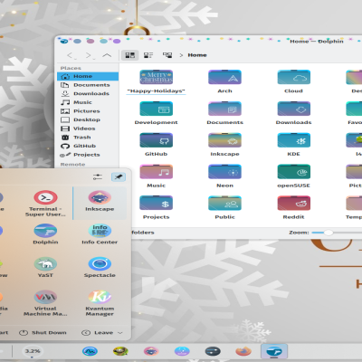Open Firefox from the taskbar
Viewport: 362px width, 362px height.
coord(243,351)
